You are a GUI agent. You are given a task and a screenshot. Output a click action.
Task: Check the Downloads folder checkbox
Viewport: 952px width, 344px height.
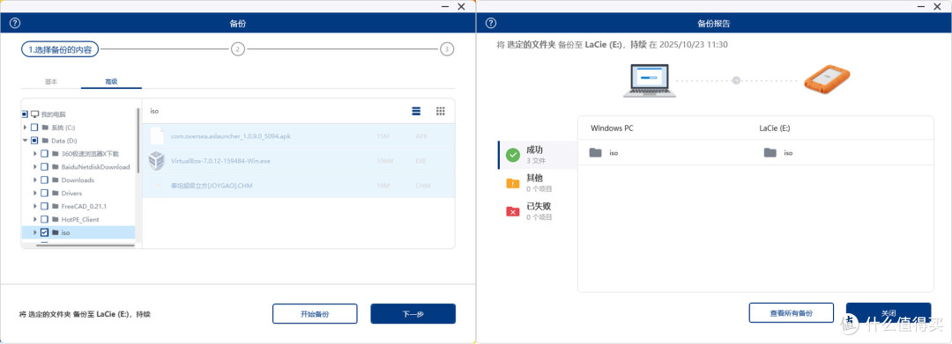click(x=44, y=179)
